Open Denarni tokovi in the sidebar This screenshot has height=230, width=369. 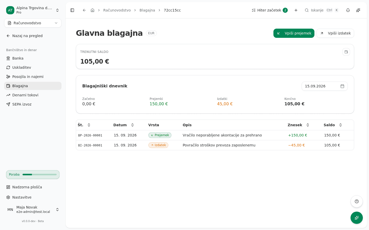[33, 95]
